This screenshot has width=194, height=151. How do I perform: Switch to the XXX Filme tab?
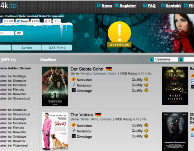pos(57,48)
